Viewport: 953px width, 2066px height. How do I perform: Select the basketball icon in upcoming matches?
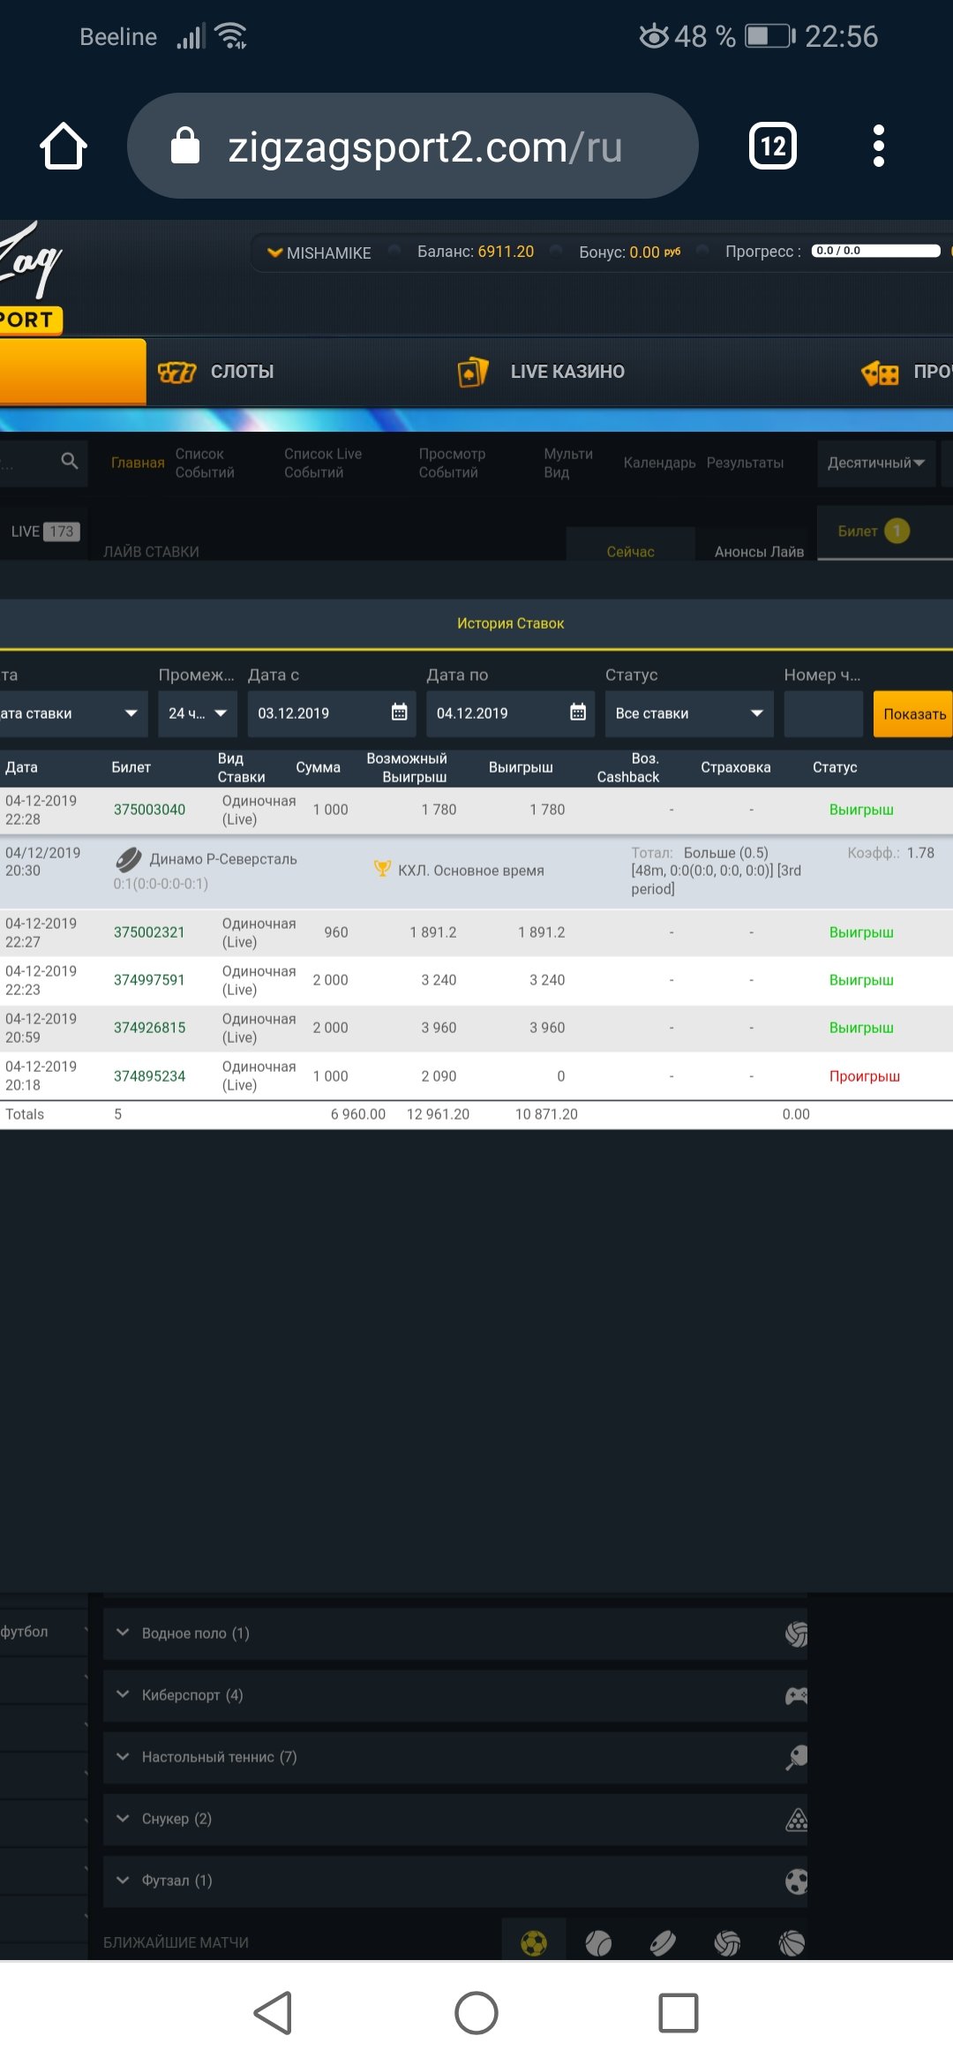[792, 1942]
